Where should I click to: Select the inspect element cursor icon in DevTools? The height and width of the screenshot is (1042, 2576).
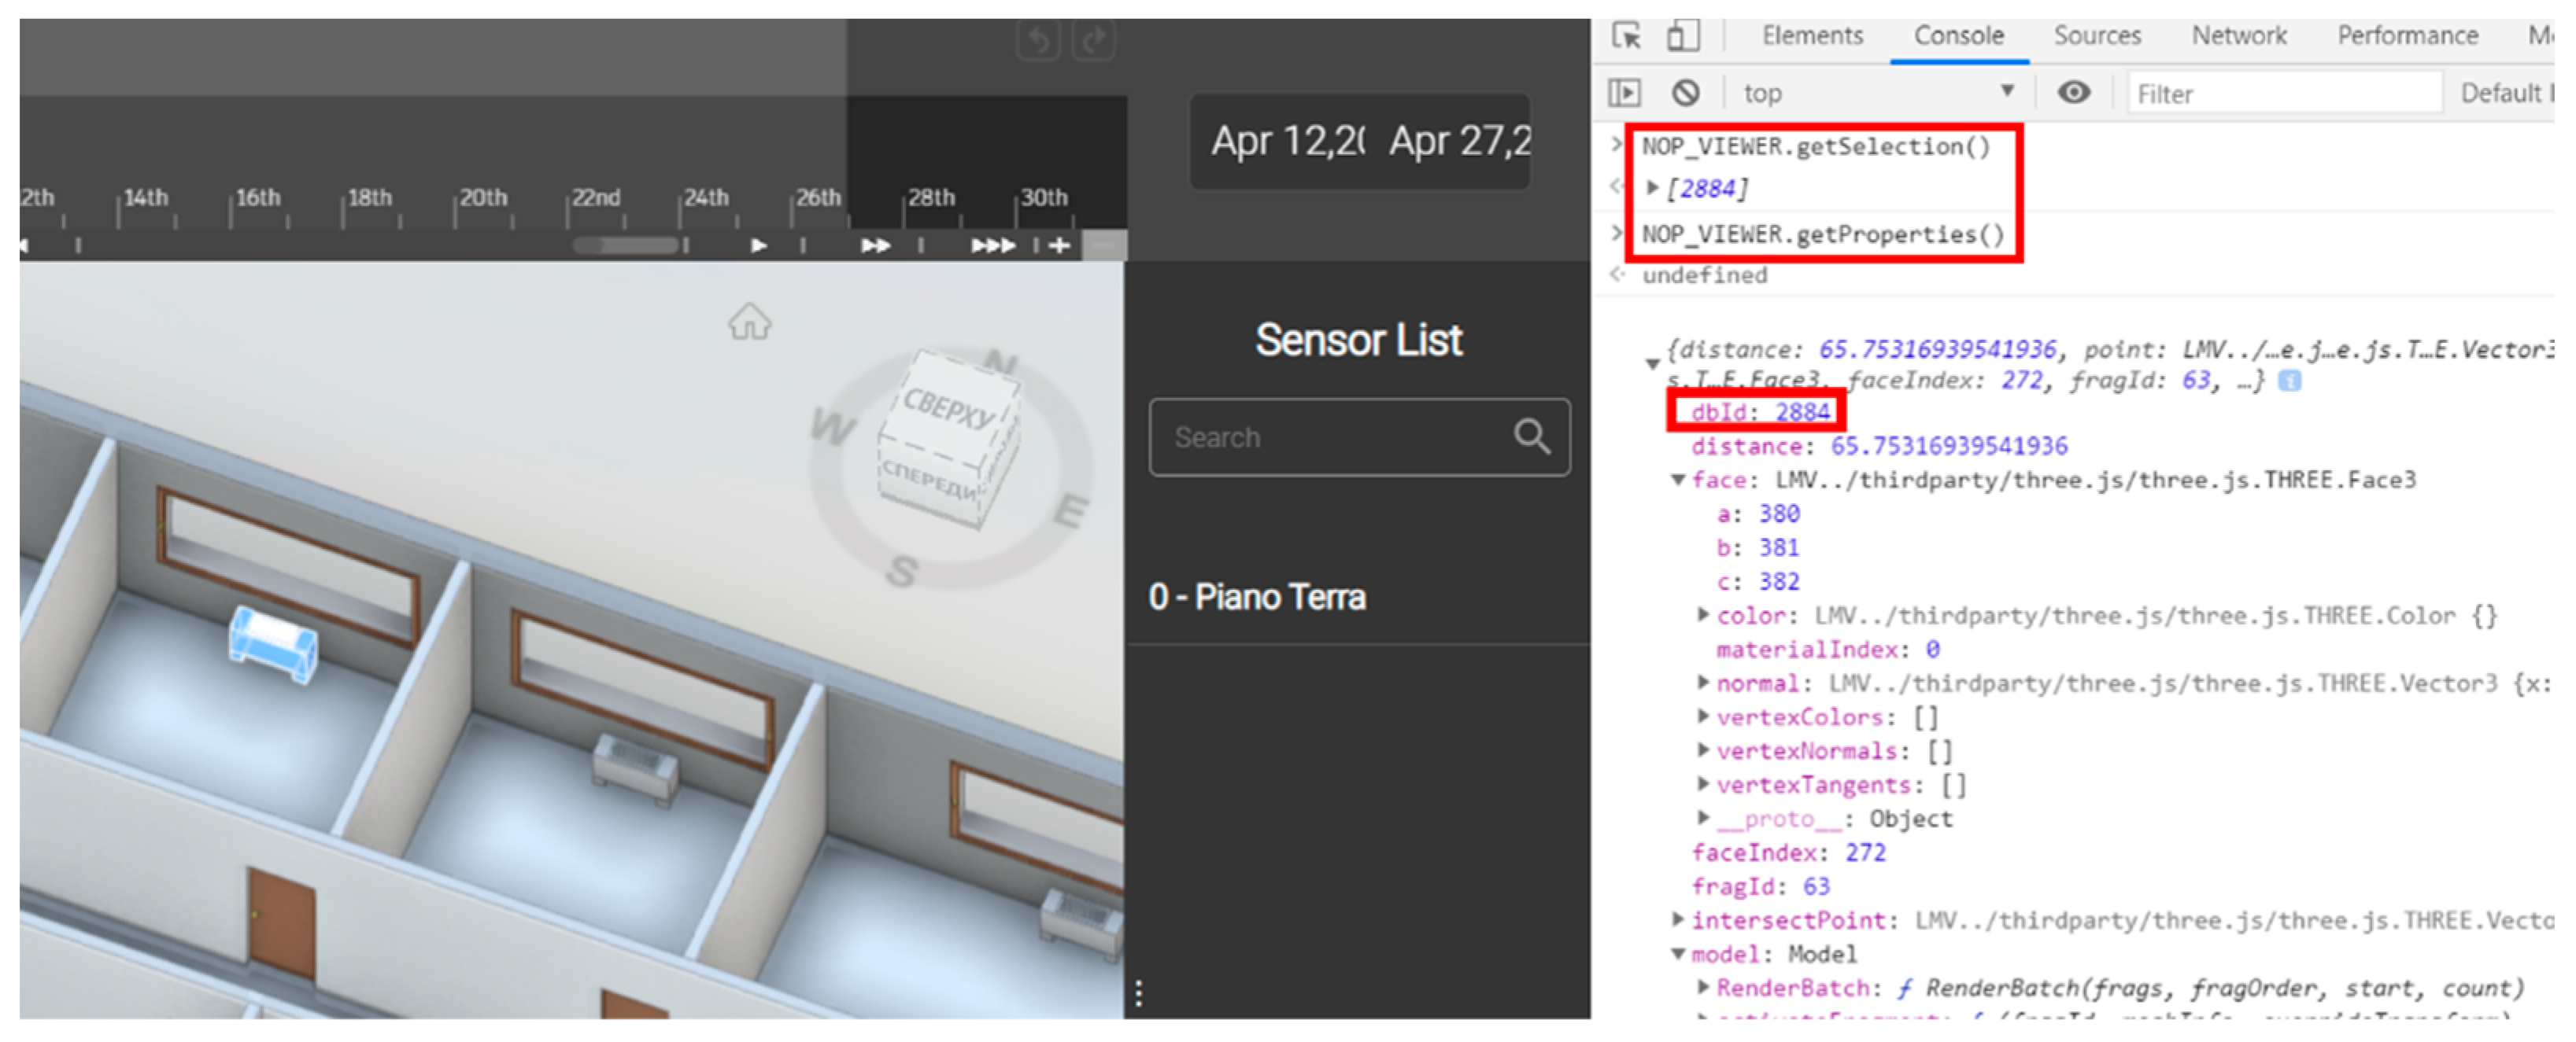click(x=1627, y=34)
